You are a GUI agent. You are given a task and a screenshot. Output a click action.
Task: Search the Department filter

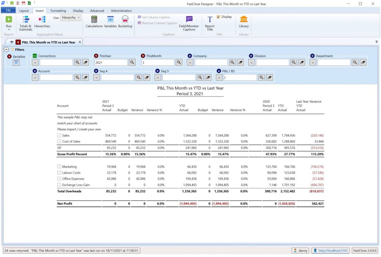[355, 63]
